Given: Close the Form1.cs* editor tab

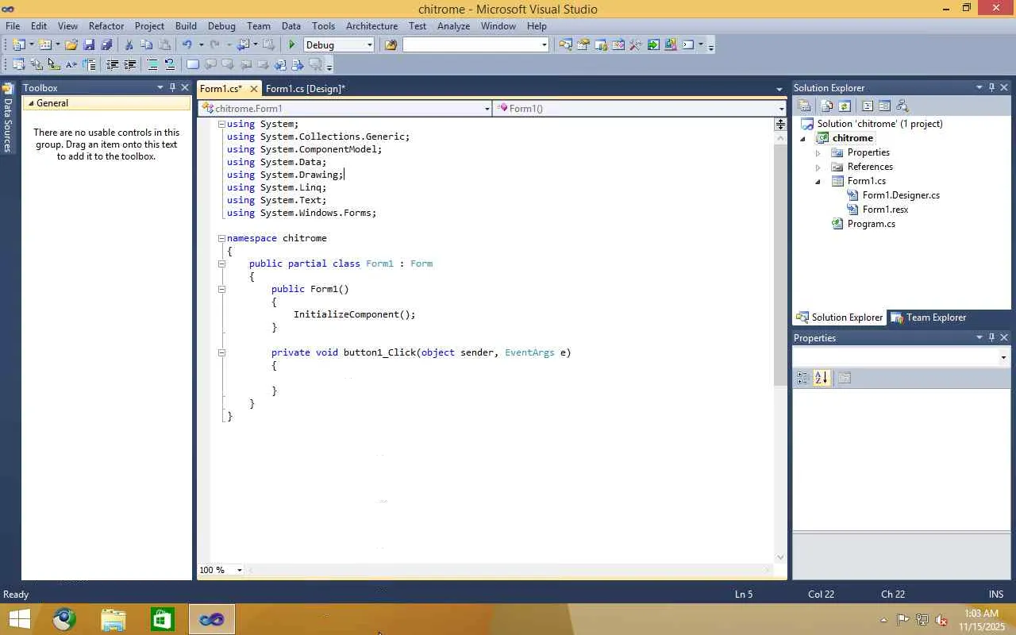Looking at the screenshot, I should (x=253, y=88).
